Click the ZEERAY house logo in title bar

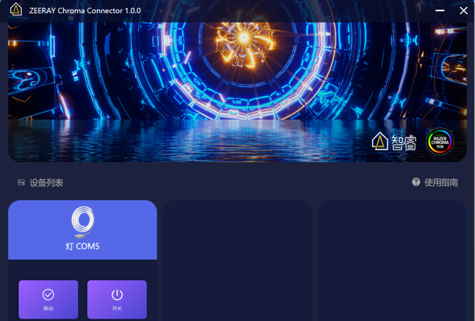pyautogui.click(x=16, y=10)
